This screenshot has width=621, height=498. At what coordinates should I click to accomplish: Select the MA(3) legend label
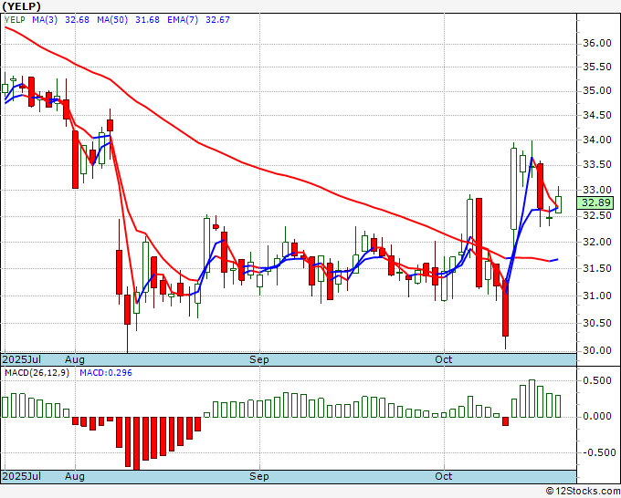(45, 20)
